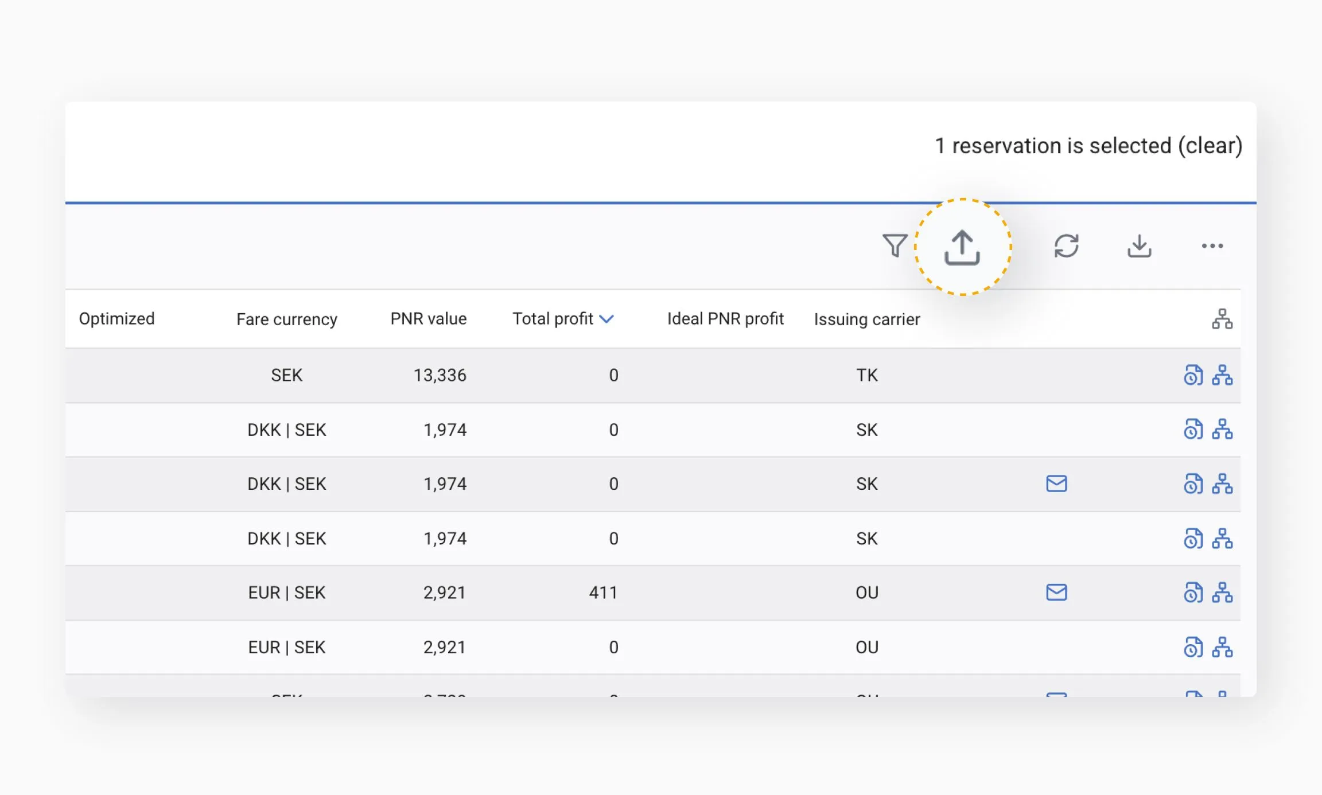1322x795 pixels.
Task: Sort by the PNR value column header
Action: click(x=428, y=319)
